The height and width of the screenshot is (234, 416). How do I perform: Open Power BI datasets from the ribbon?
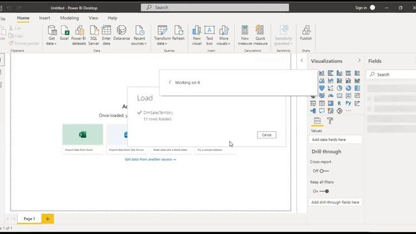(x=79, y=35)
